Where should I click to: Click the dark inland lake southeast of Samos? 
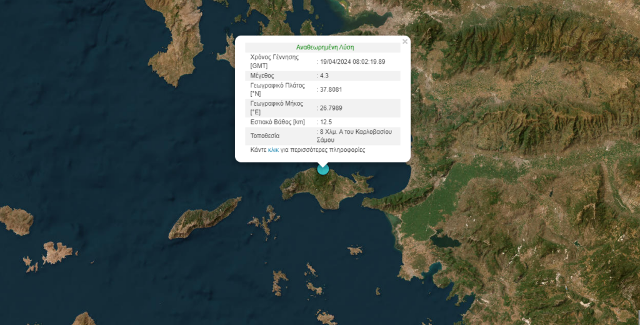click(x=444, y=241)
